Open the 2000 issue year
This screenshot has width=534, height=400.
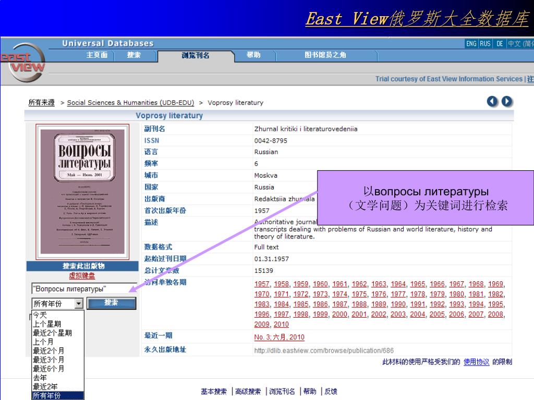point(339,314)
